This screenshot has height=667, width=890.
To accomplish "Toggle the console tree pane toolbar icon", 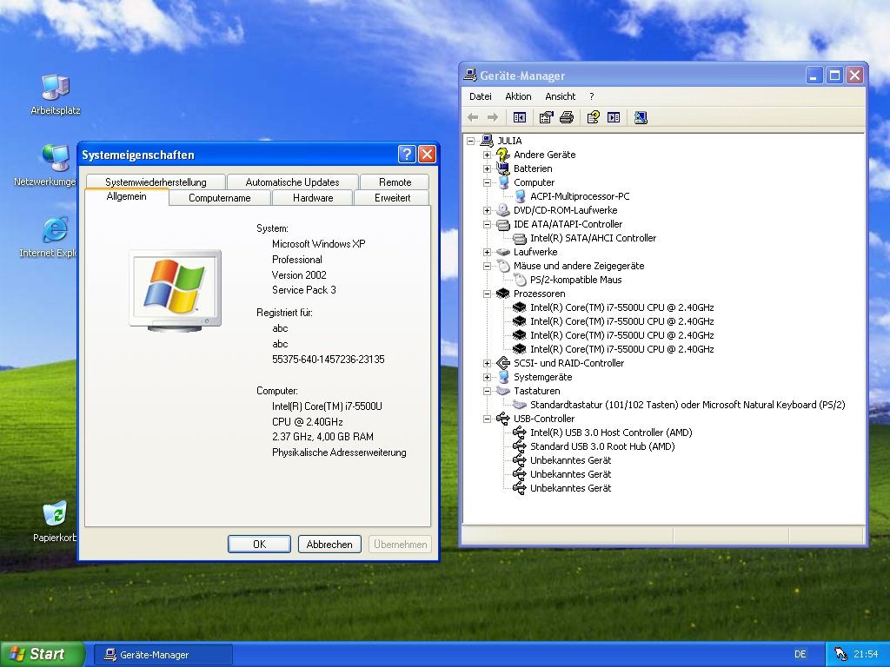I will coord(520,117).
